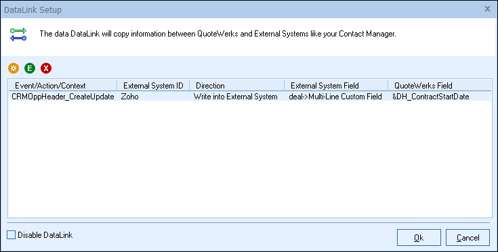Click the deal->Multi-Line Custom Field cell
Screen dimensions: 498x252
pos(335,97)
